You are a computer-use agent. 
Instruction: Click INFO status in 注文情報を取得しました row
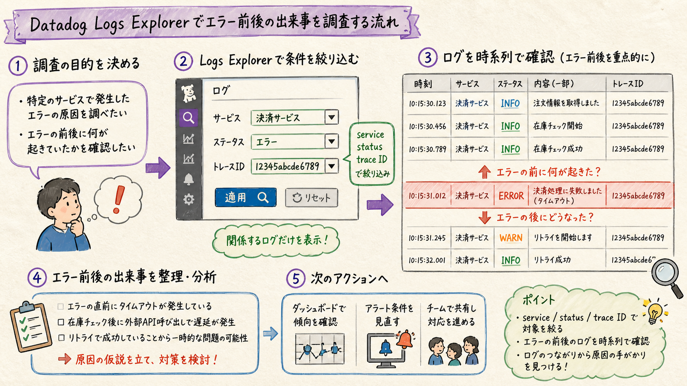click(x=510, y=103)
